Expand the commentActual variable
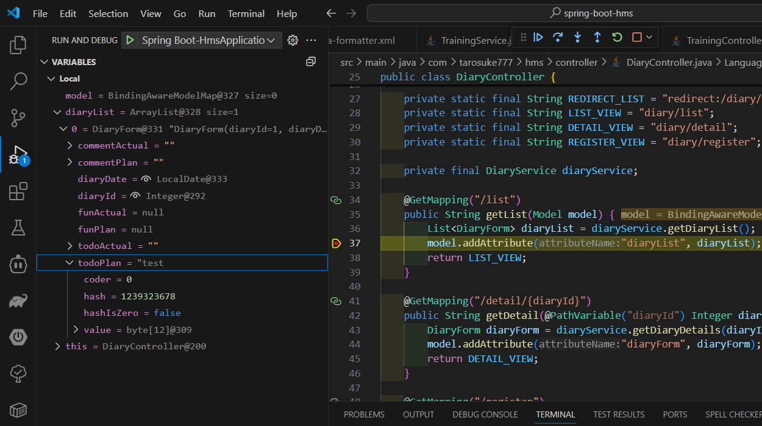Screen dimensions: 762x426 pos(70,146)
